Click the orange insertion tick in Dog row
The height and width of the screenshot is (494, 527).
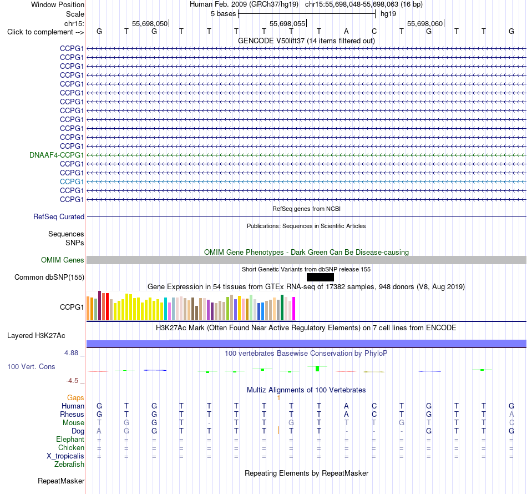(278, 430)
